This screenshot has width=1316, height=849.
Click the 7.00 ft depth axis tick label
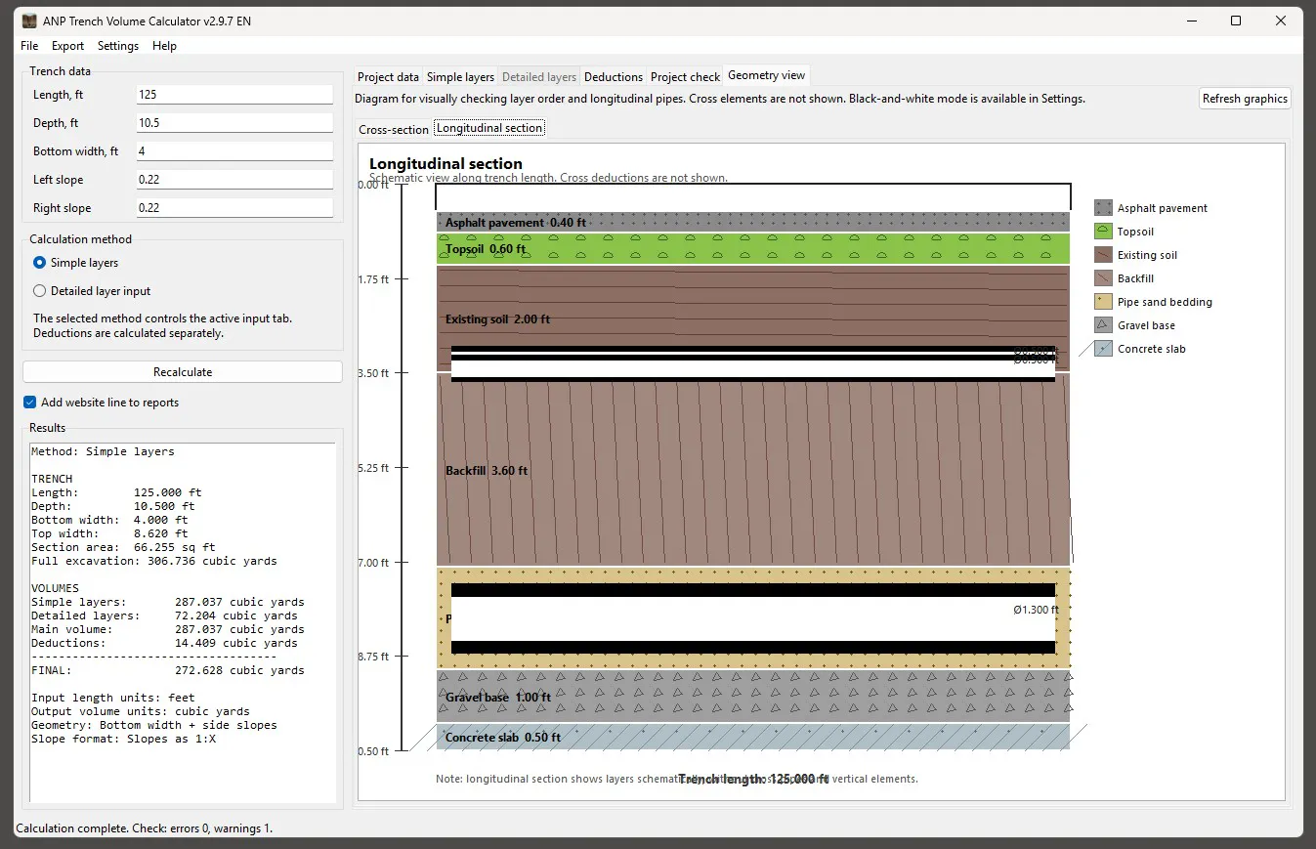pos(373,563)
